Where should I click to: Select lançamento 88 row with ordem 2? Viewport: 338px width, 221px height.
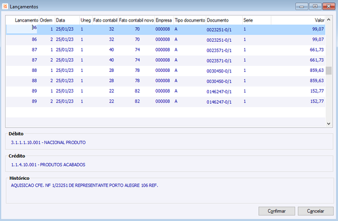(165, 81)
